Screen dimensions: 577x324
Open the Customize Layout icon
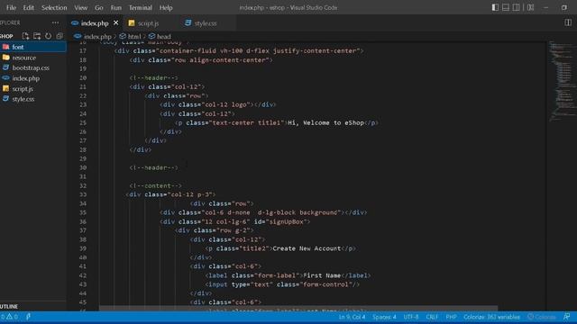pyautogui.click(x=530, y=7)
